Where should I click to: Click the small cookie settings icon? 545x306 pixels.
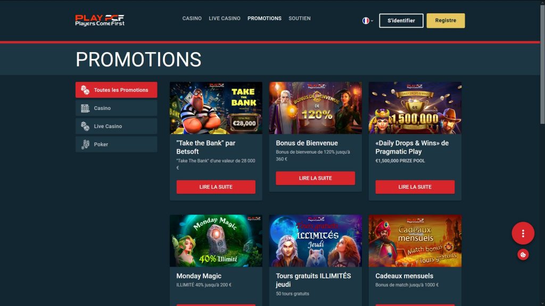(523, 254)
